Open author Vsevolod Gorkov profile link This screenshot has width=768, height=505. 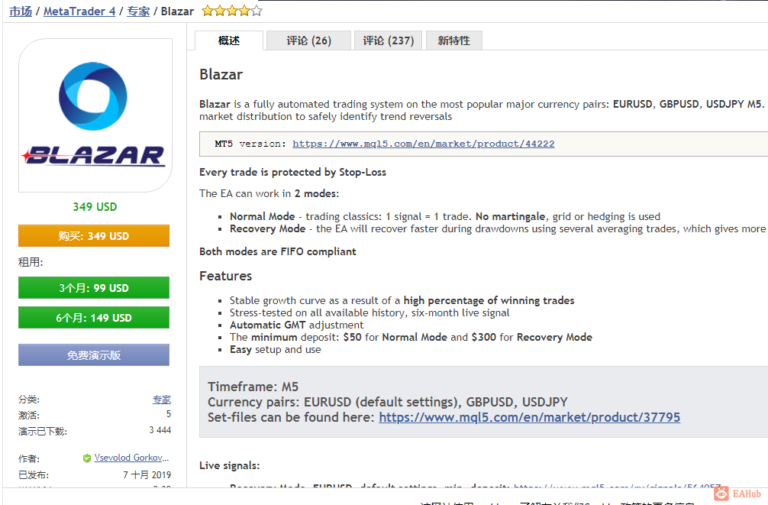click(131, 458)
